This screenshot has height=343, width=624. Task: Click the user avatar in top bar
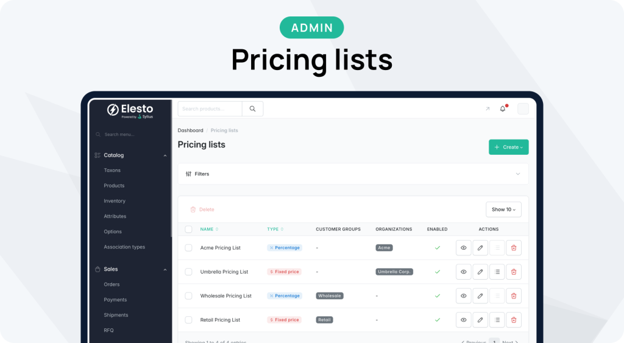(523, 109)
